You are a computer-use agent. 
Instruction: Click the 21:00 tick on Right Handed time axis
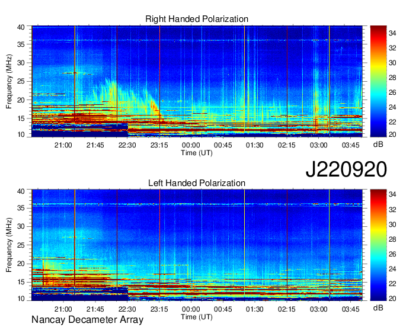pos(63,145)
